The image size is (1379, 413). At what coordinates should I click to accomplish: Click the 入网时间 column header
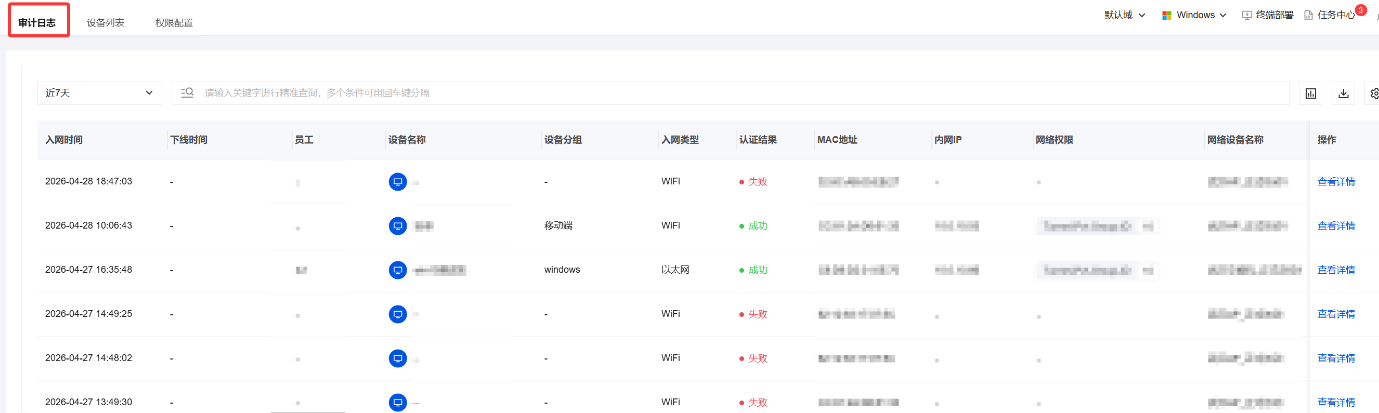pos(64,140)
